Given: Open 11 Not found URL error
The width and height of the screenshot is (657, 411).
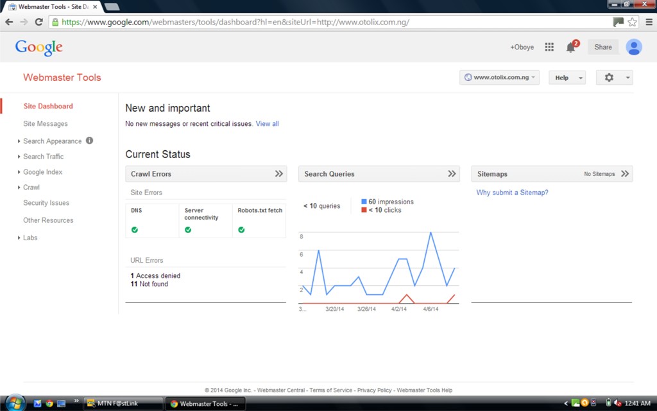Looking at the screenshot, I should [149, 284].
